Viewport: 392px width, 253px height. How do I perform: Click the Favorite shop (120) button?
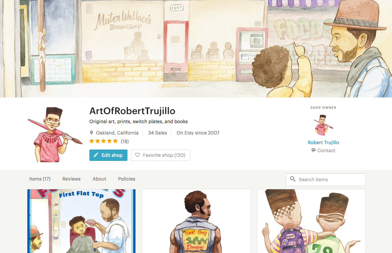[160, 155]
